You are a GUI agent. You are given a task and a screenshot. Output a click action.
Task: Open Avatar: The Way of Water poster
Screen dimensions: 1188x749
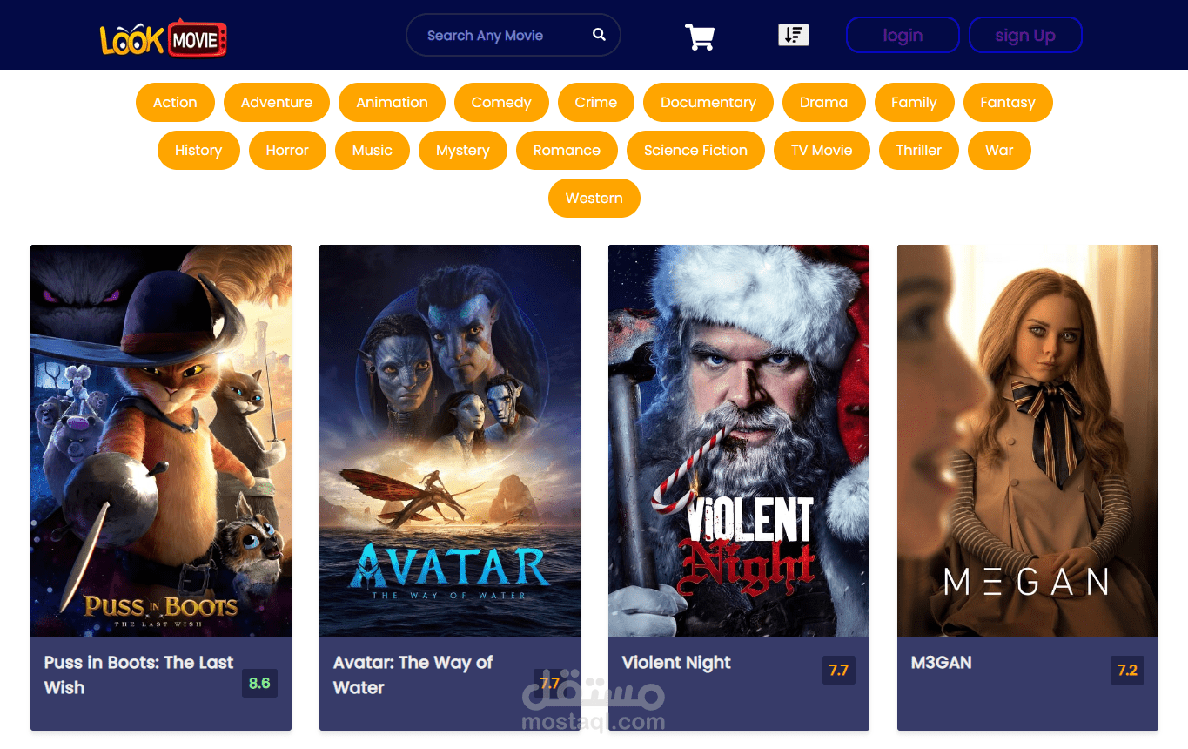point(449,440)
